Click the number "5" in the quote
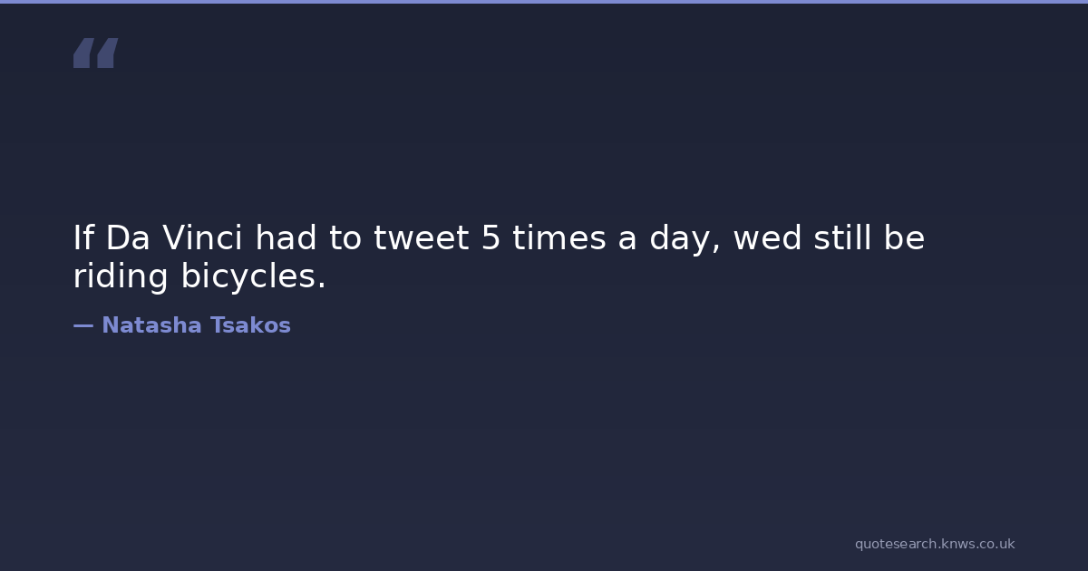This screenshot has width=1088, height=571. [x=491, y=238]
